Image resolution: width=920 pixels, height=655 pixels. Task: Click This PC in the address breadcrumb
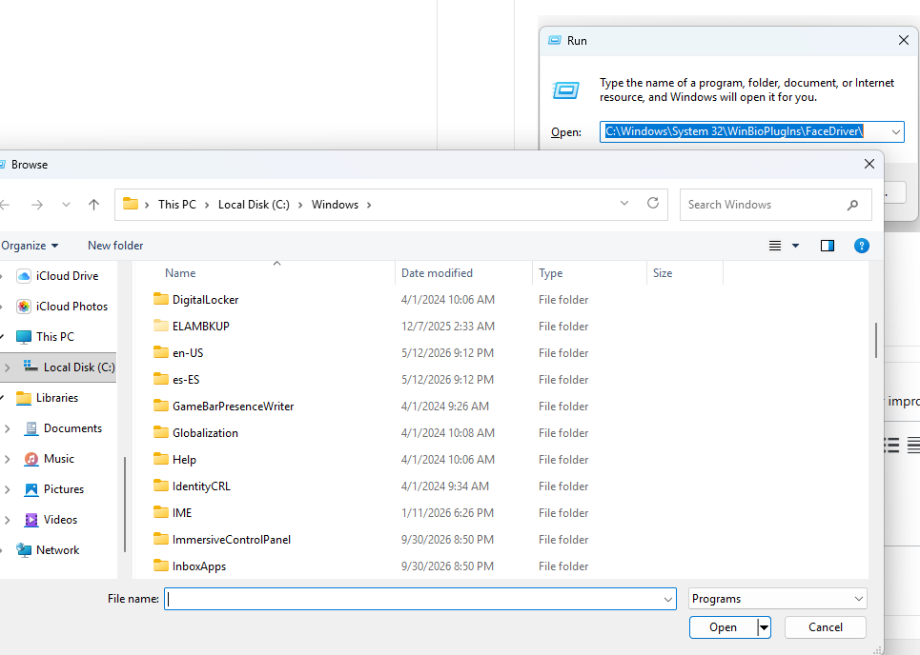[177, 205]
